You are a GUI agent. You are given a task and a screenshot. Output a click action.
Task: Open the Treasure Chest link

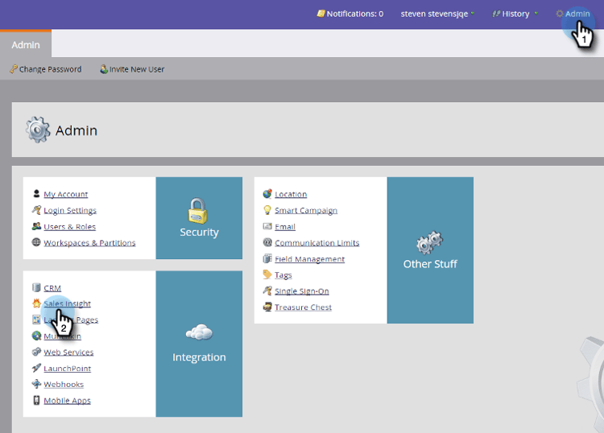303,307
